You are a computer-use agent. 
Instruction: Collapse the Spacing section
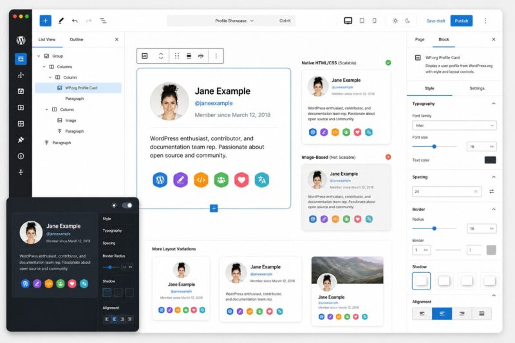(x=493, y=177)
